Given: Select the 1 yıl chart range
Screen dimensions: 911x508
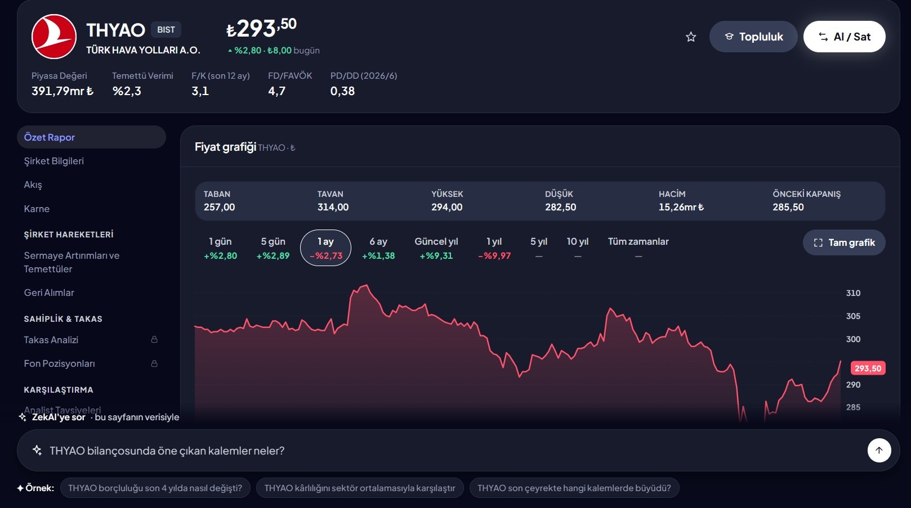Looking at the screenshot, I should 494,248.
